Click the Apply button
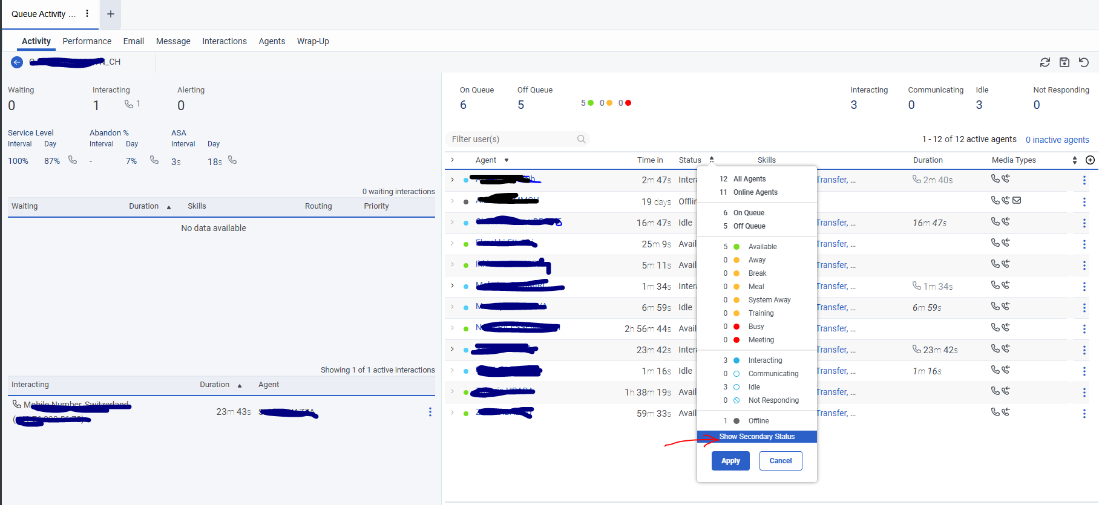Image resolution: width=1099 pixels, height=505 pixels. (x=730, y=461)
